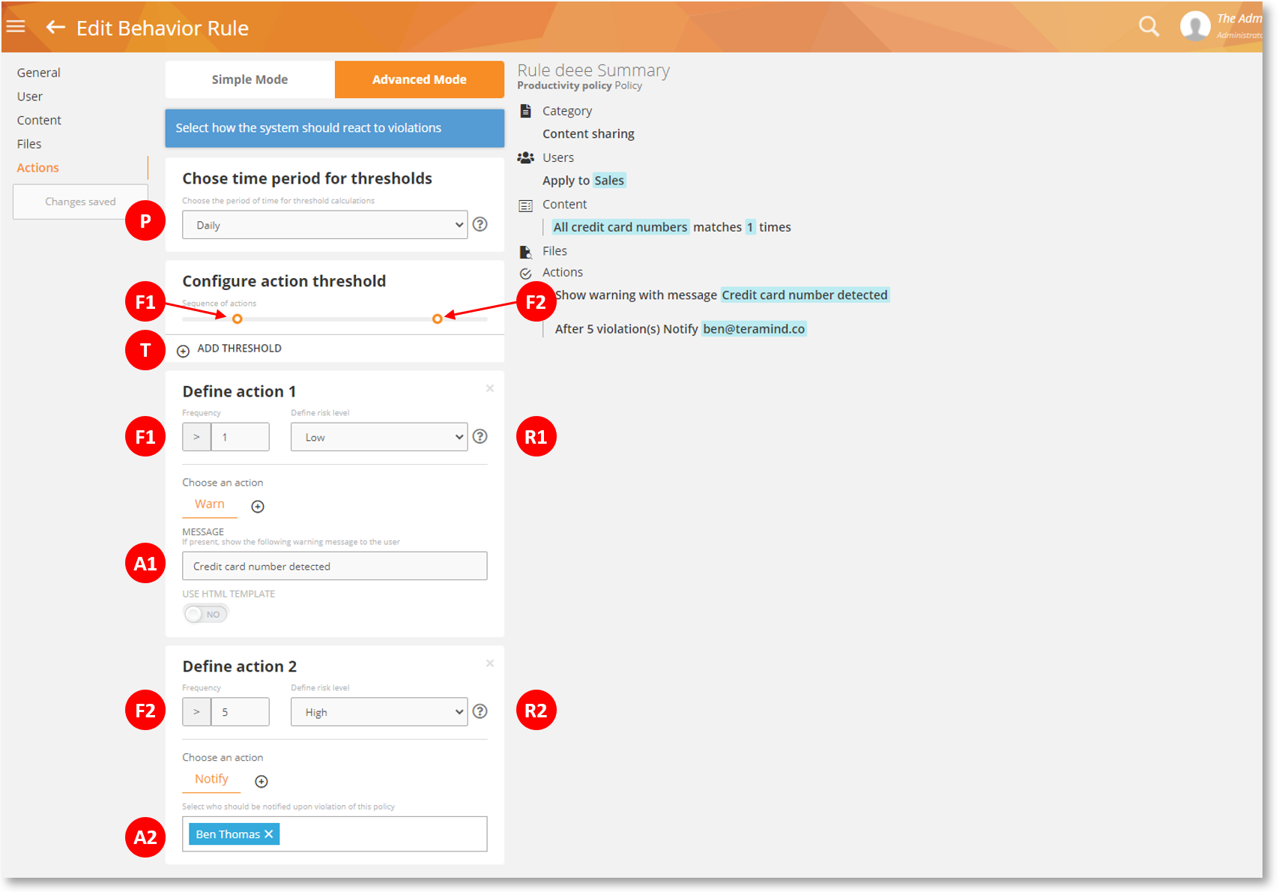Open help for time period dropdown

click(480, 224)
